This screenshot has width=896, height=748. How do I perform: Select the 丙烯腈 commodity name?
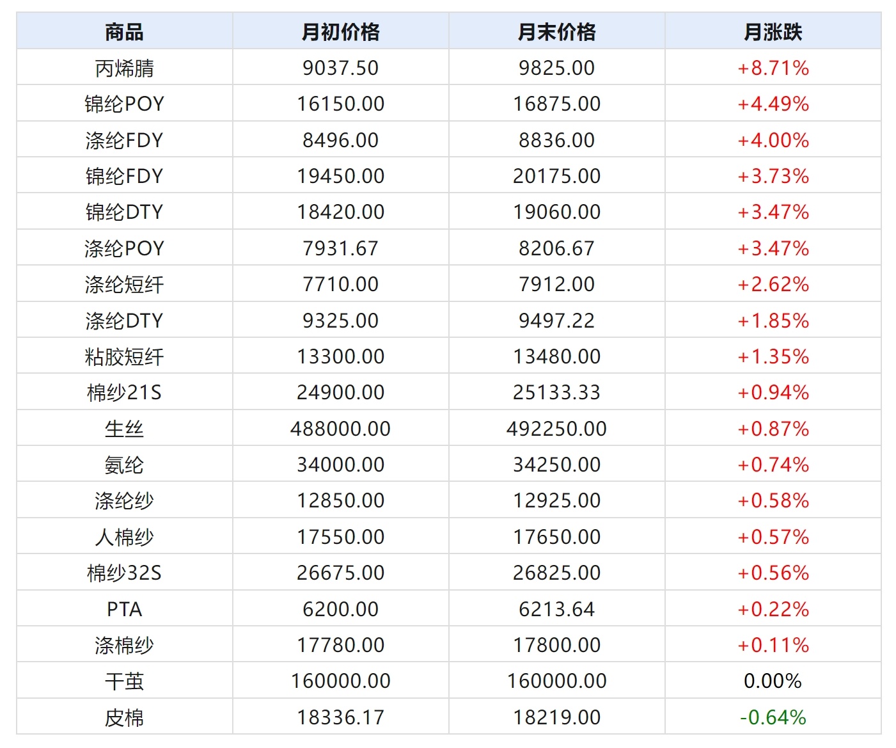(x=124, y=68)
